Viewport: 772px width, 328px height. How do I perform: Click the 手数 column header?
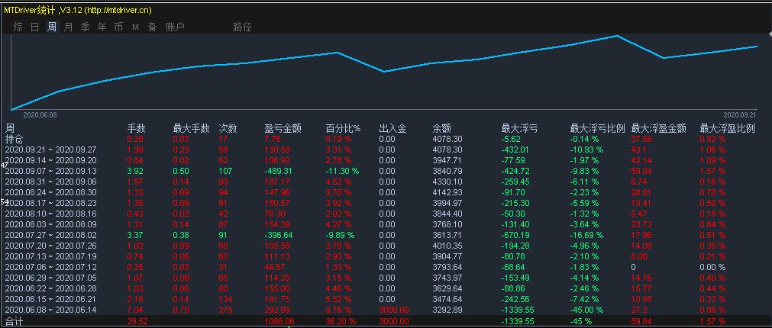click(x=137, y=129)
